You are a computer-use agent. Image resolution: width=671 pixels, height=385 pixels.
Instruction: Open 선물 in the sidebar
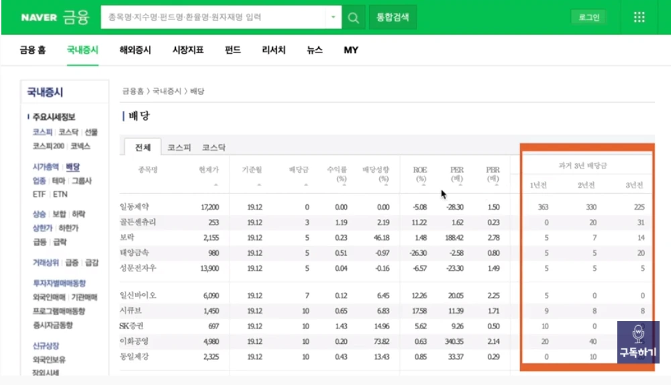click(91, 132)
